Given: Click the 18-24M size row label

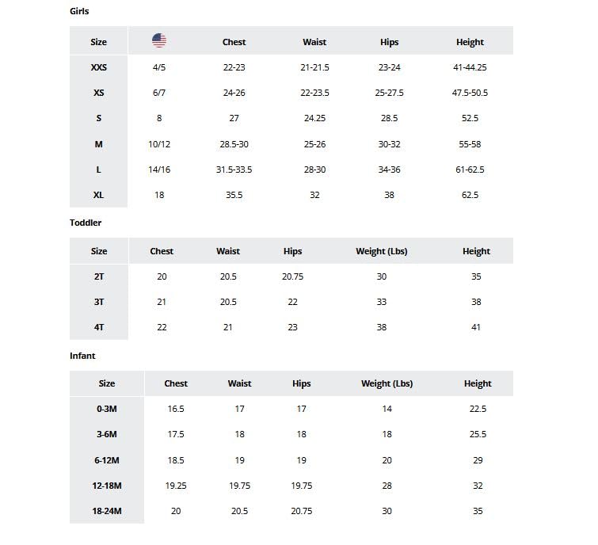Looking at the screenshot, I should [x=107, y=511].
